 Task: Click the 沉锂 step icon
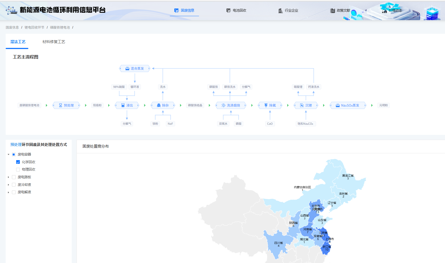coord(302,105)
